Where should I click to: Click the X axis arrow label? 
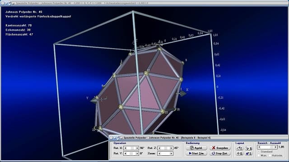pos(187,90)
